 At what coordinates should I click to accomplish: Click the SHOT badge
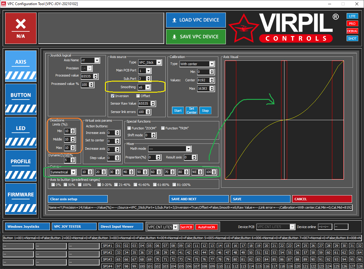click(x=352, y=39)
